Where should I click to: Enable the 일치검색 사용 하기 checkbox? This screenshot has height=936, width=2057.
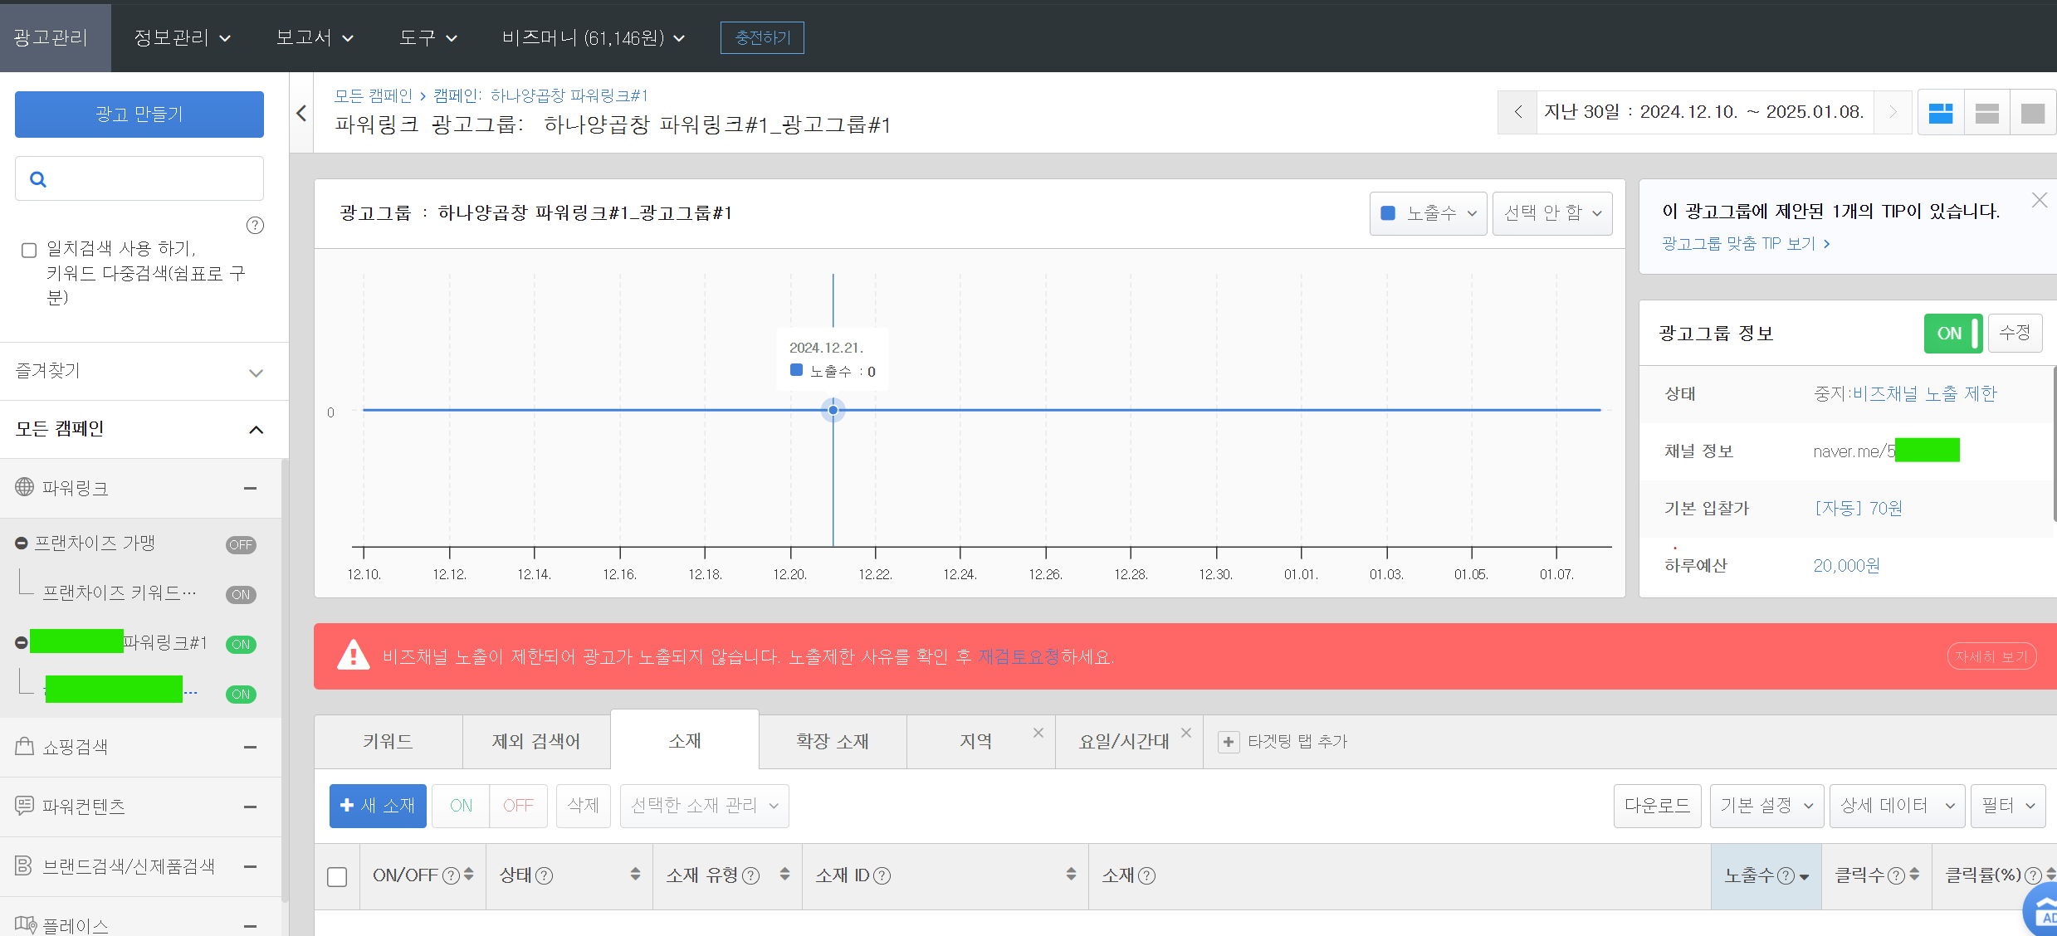coord(29,250)
